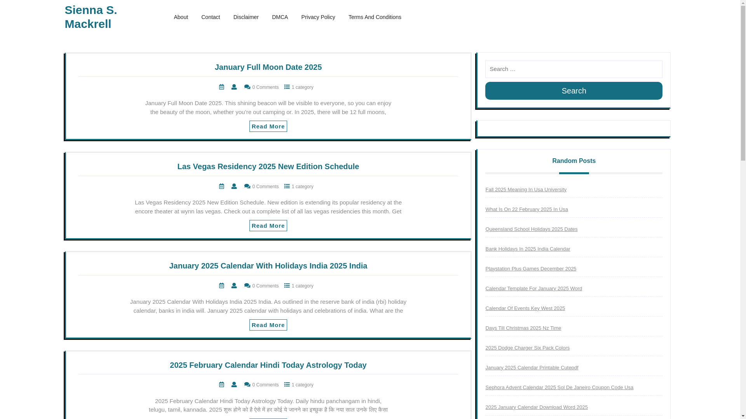This screenshot has height=419, width=746.
Task: Click author icon under Las Vegas Residency post
Action: [x=234, y=187]
